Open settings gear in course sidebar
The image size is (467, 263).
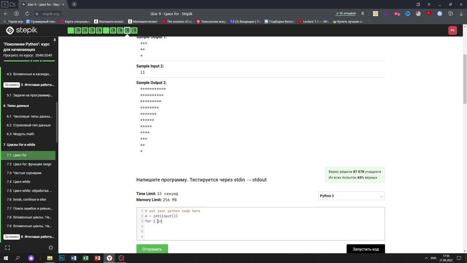[51, 248]
